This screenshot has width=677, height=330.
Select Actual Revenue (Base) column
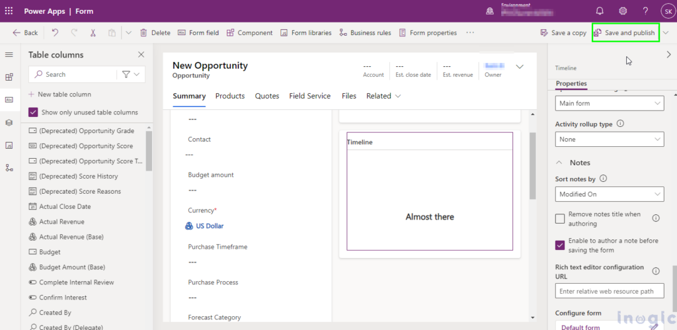coord(66,237)
